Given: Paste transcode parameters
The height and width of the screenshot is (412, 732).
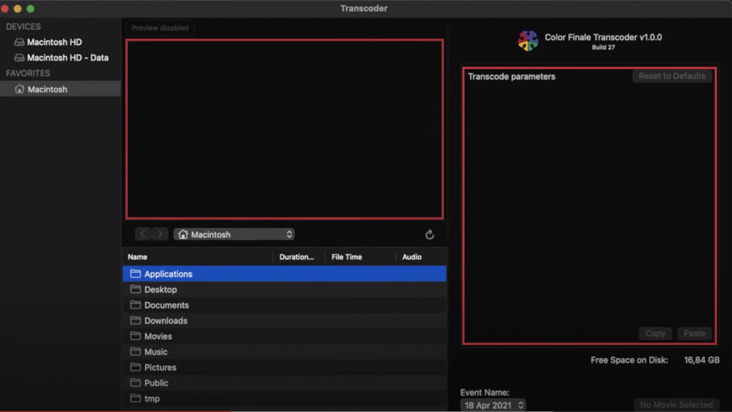Looking at the screenshot, I should [694, 333].
